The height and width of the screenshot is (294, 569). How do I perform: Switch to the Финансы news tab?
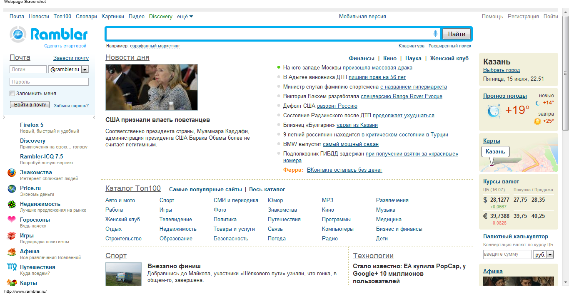pyautogui.click(x=361, y=59)
